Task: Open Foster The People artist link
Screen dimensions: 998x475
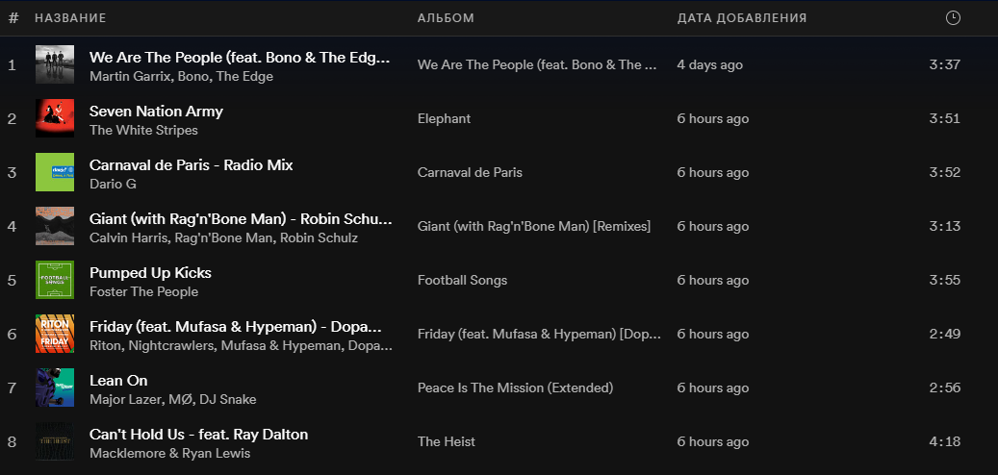Action: point(143,292)
